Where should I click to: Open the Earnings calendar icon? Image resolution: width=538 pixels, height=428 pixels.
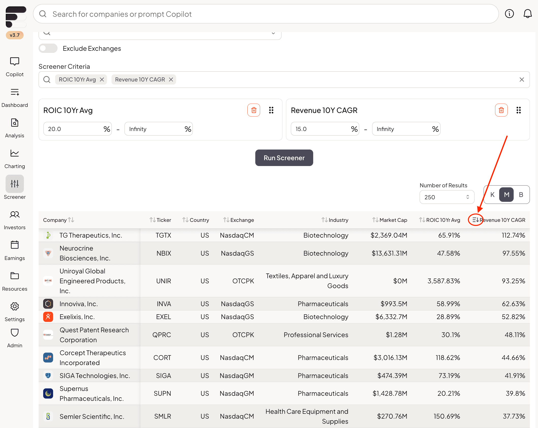(x=14, y=245)
